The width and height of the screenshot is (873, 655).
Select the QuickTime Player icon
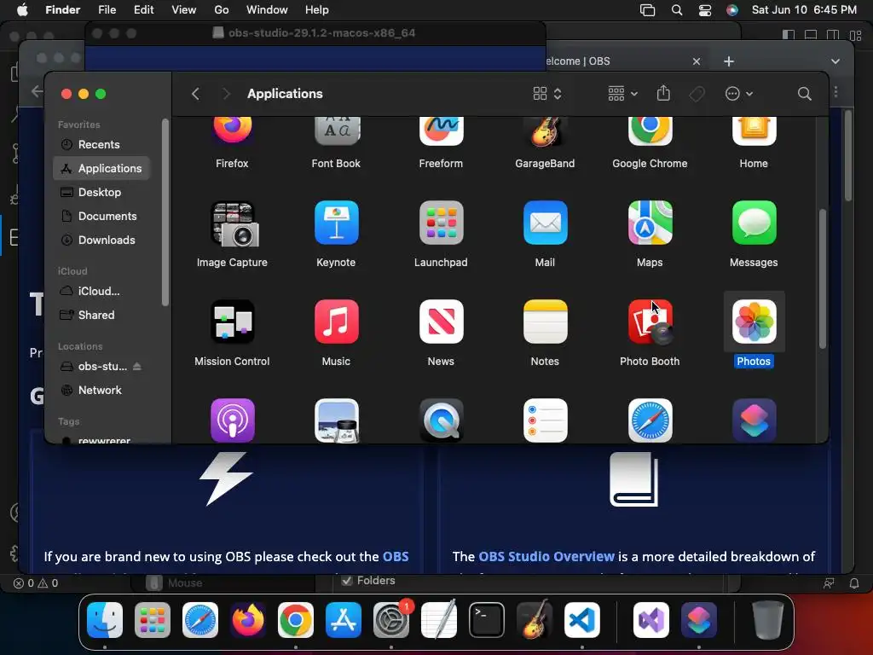tap(441, 420)
